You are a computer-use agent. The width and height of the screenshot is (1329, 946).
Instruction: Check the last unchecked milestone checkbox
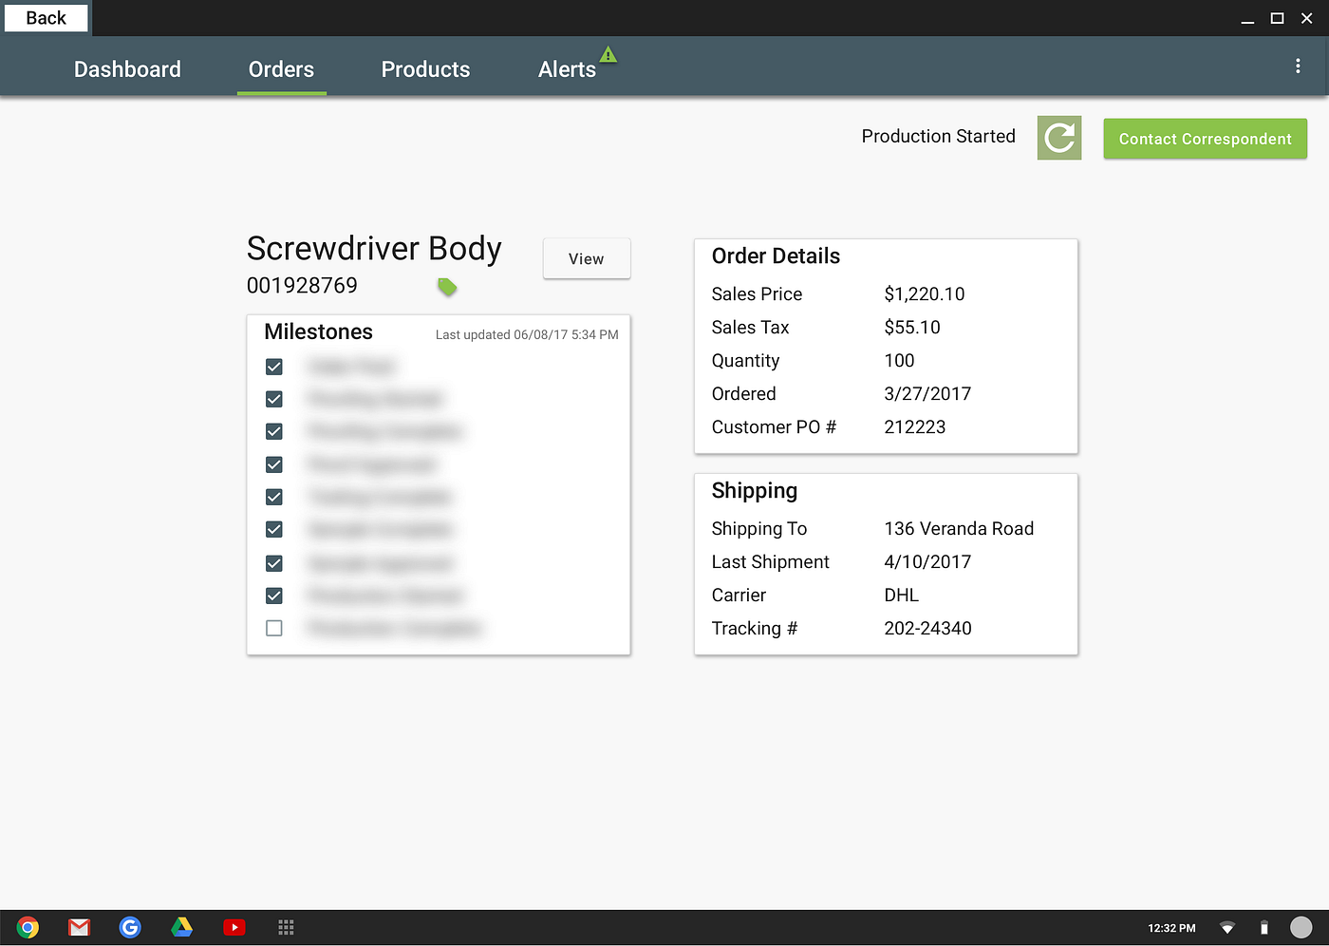coord(274,628)
